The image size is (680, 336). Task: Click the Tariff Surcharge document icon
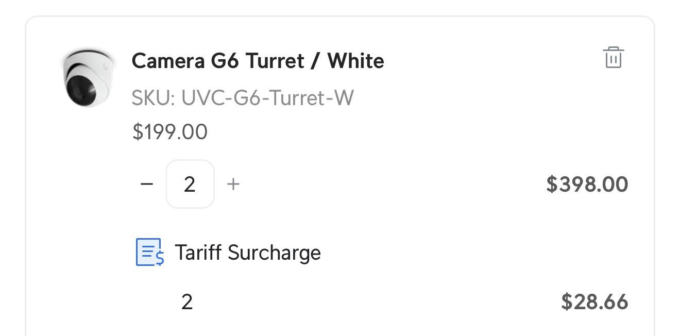point(149,252)
